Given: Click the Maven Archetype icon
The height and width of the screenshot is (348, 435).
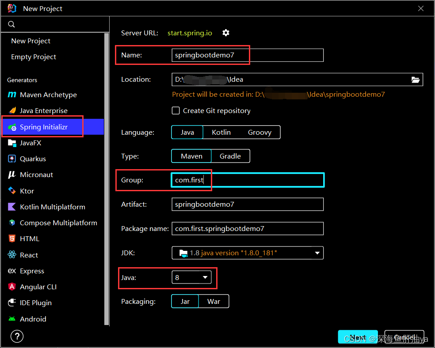Looking at the screenshot, I should (x=12, y=95).
